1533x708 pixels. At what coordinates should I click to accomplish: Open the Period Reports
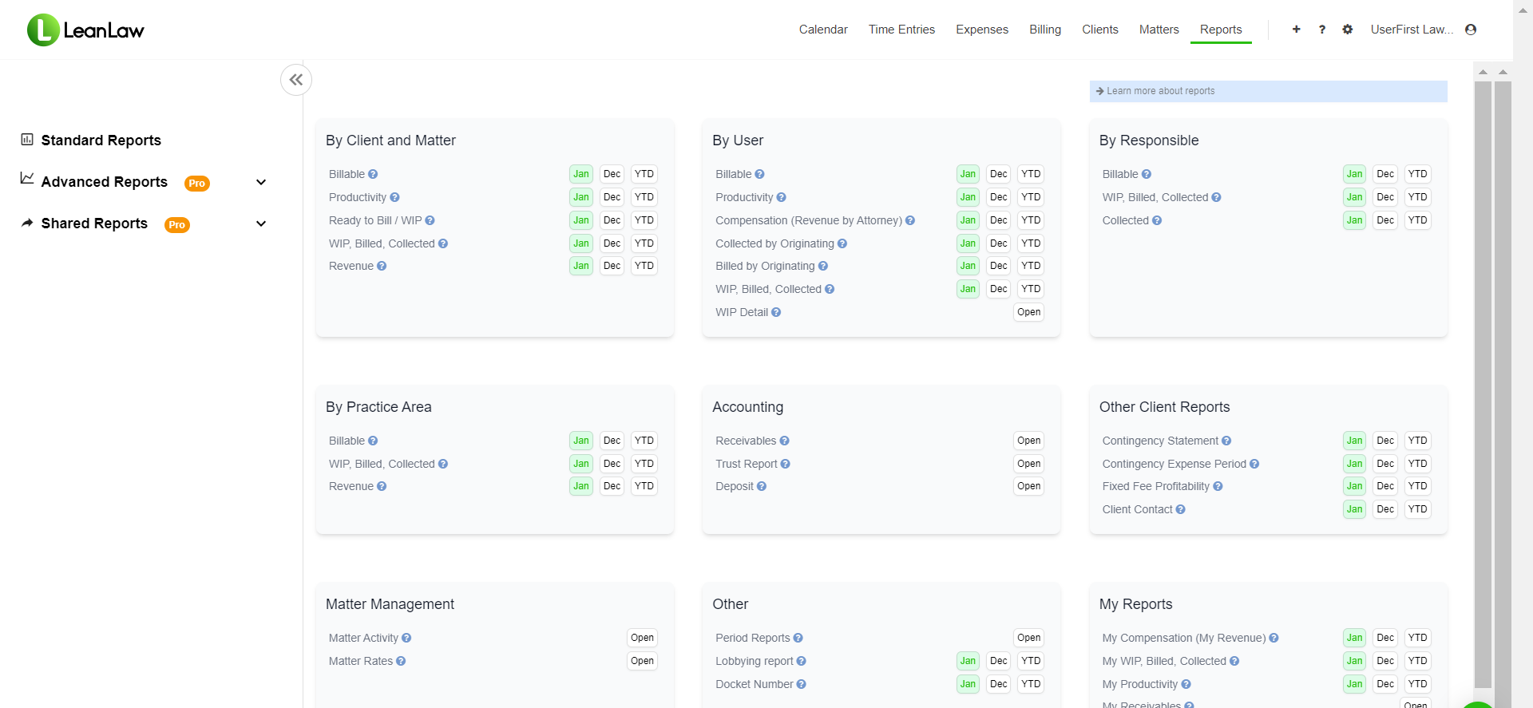[x=1029, y=638]
